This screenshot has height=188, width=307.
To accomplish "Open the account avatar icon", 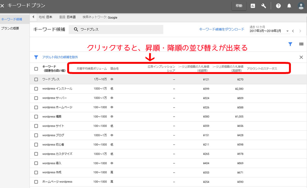I will 301,6.
